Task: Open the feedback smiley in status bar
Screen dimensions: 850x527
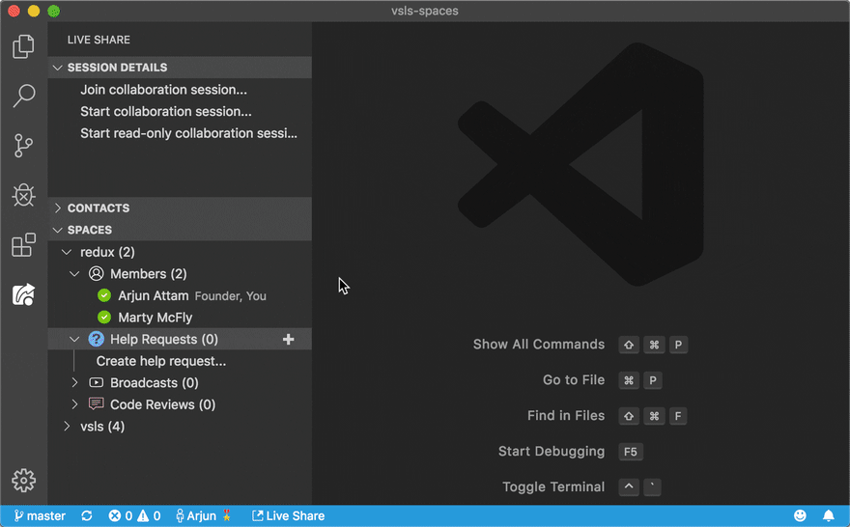Action: tap(800, 515)
